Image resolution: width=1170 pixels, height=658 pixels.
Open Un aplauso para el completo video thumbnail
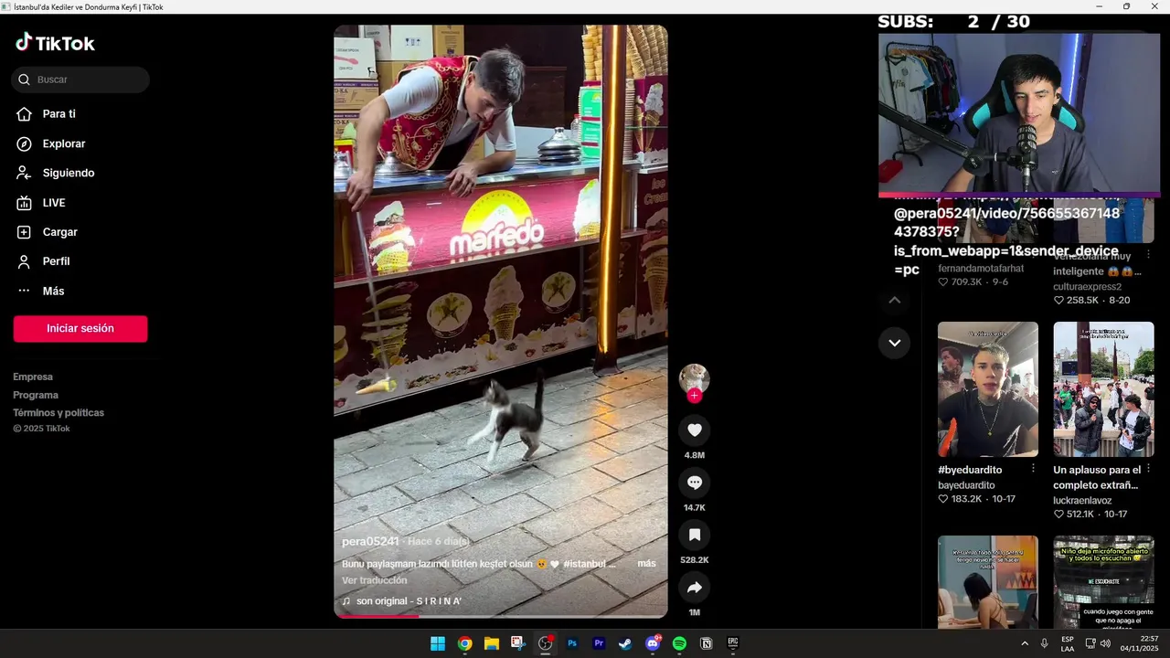pyautogui.click(x=1103, y=389)
